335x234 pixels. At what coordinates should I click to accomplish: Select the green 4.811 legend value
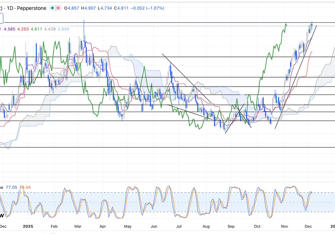tap(36, 29)
